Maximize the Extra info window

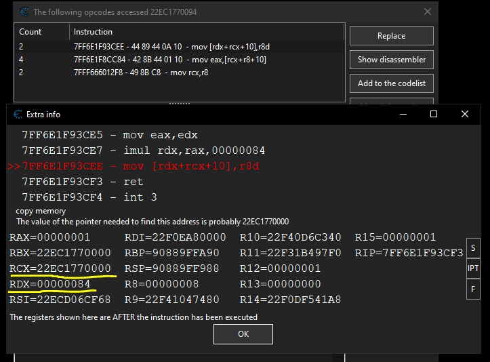click(x=434, y=115)
